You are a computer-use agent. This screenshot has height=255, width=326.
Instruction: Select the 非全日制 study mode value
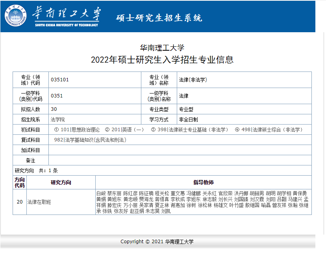pos(188,119)
